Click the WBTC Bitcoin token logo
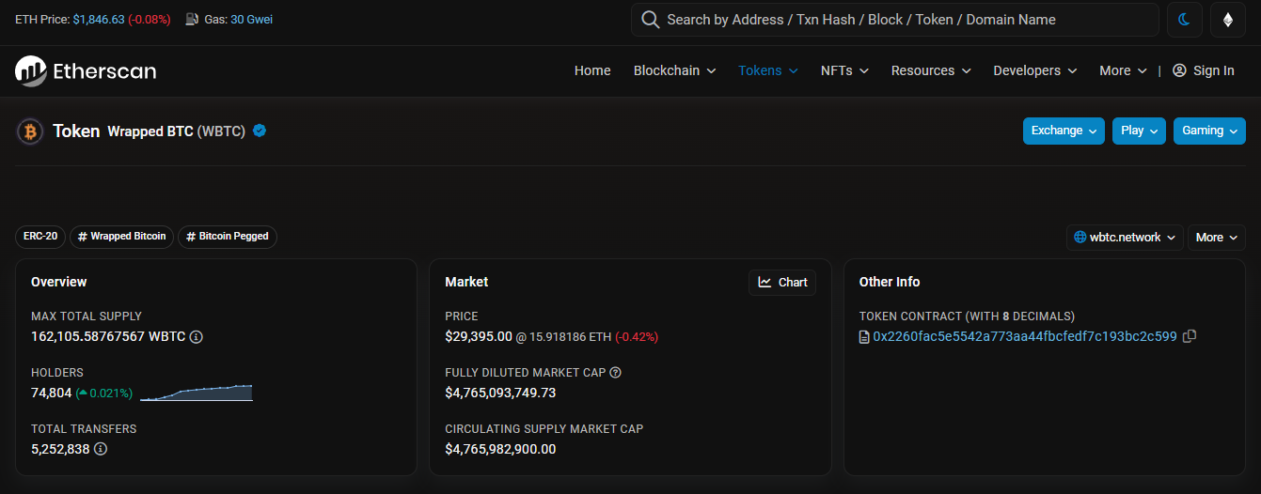The image size is (1261, 494). [30, 131]
